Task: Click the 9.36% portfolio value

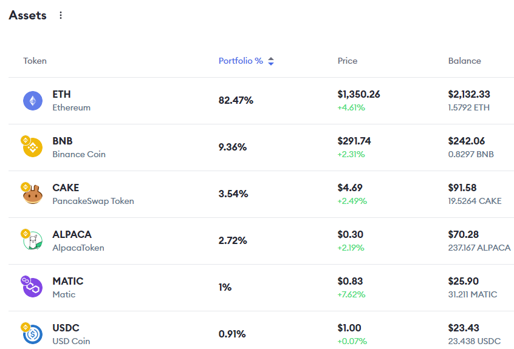Action: tap(233, 147)
